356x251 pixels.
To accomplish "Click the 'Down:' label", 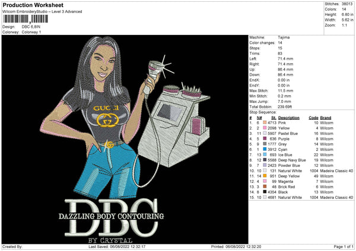I will point(255,75).
